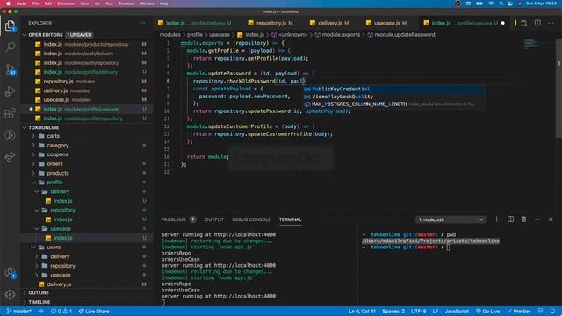Select MAX_POSTGRES_COLUMN_NAME_LENGTH suggestion
The image size is (562, 316).
coord(393,104)
